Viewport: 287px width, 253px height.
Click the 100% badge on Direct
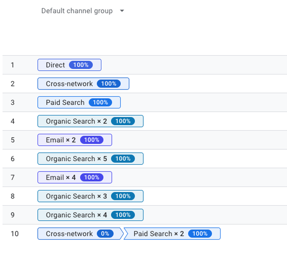81,65
